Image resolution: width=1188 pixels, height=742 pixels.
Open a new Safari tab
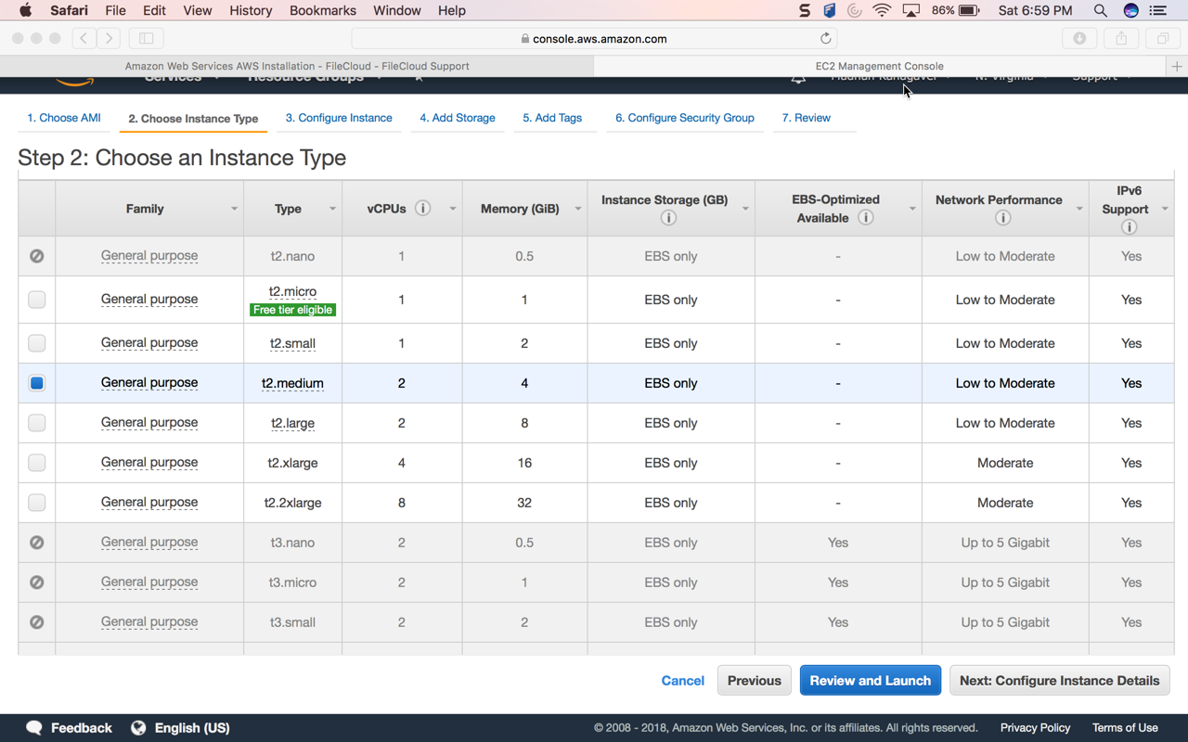pyautogui.click(x=1176, y=67)
